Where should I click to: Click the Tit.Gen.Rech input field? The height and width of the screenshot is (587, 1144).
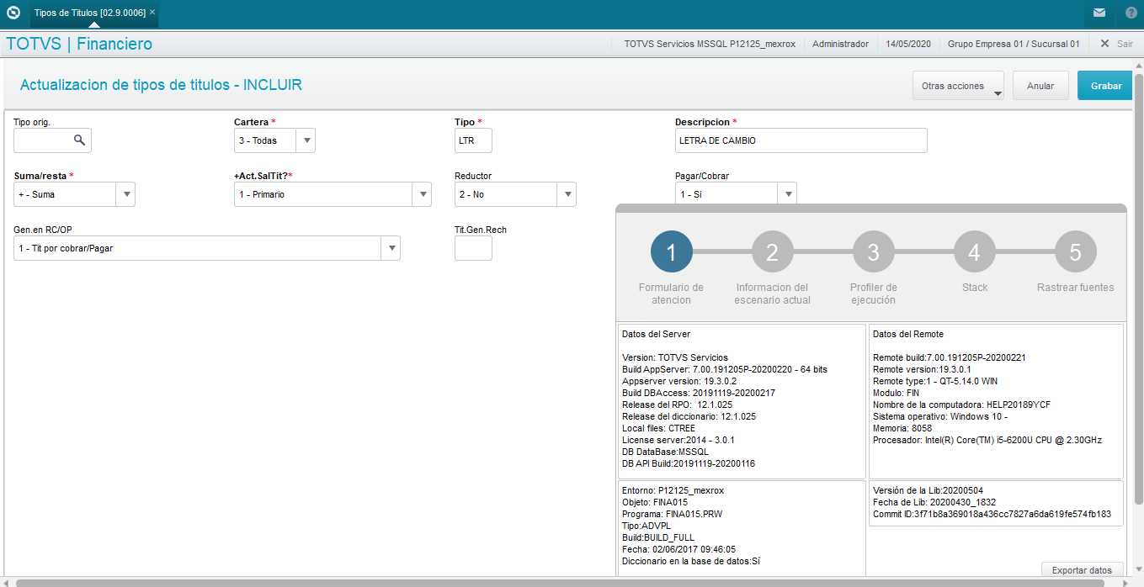pyautogui.click(x=473, y=248)
